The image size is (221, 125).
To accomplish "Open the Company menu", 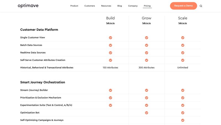I will pos(133,6).
